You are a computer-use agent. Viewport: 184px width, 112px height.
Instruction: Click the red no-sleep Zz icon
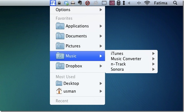88,3
